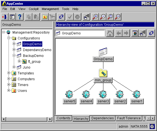157x131 pixels.
Task: Open the File menu
Action: tap(5, 9)
